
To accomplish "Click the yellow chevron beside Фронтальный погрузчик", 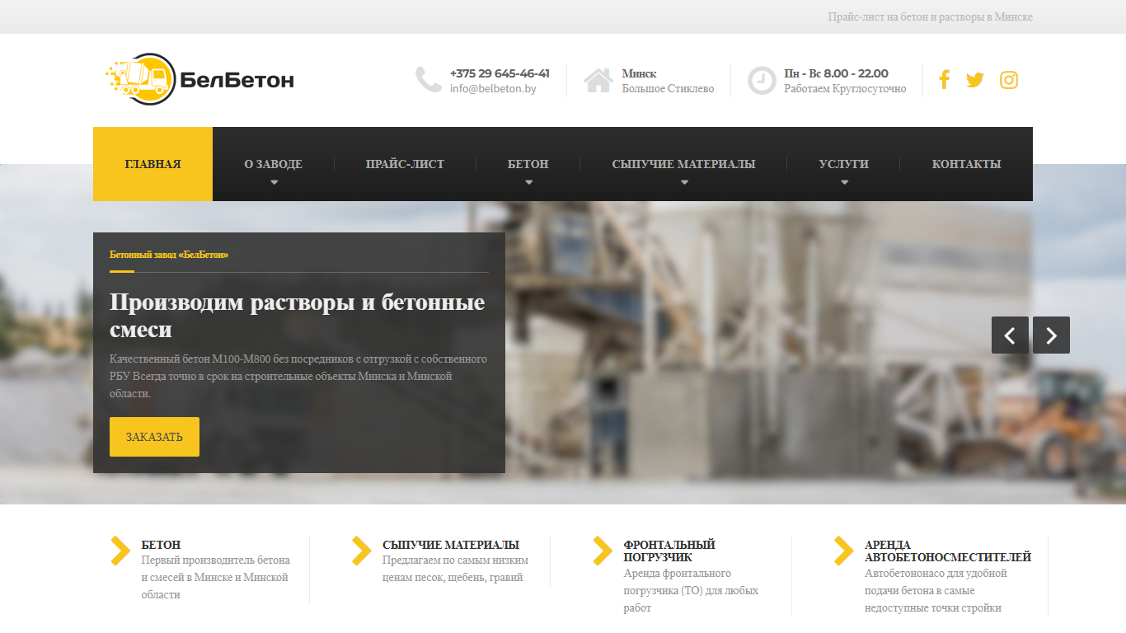I will (603, 551).
